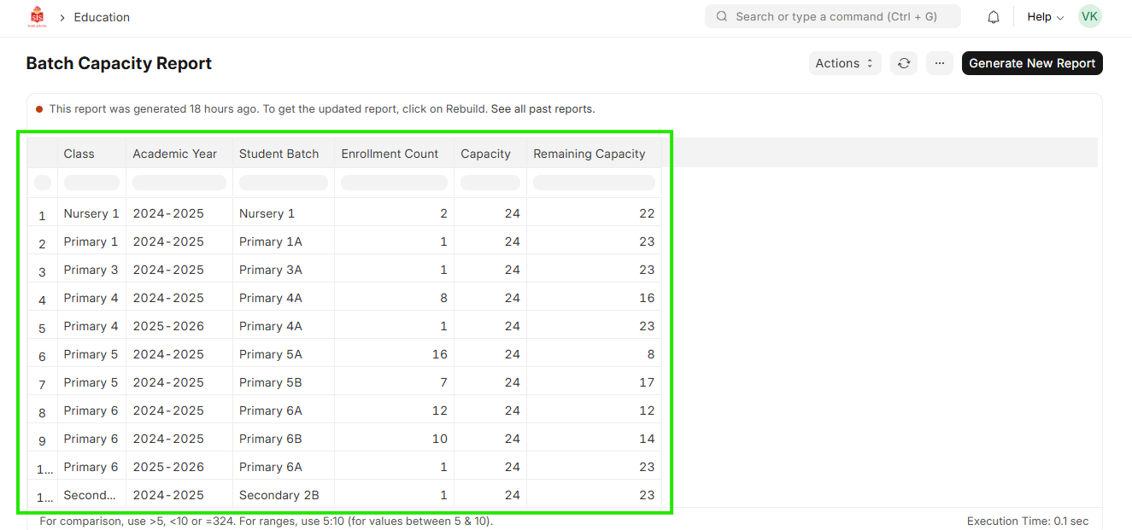Image resolution: width=1132 pixels, height=530 pixels.
Task: Click the Enrollment Count filter field
Action: pyautogui.click(x=394, y=183)
